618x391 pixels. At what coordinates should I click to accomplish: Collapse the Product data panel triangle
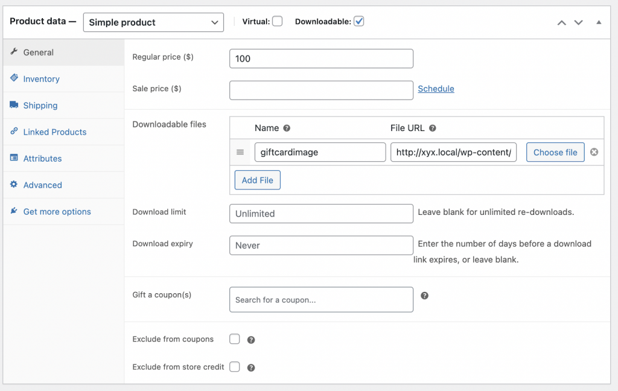click(599, 22)
